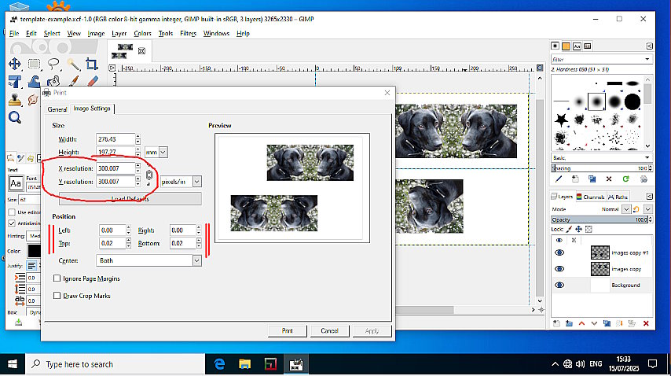This screenshot has width=671, height=376.
Task: Click the edit brush pencil icon
Action: (559, 179)
